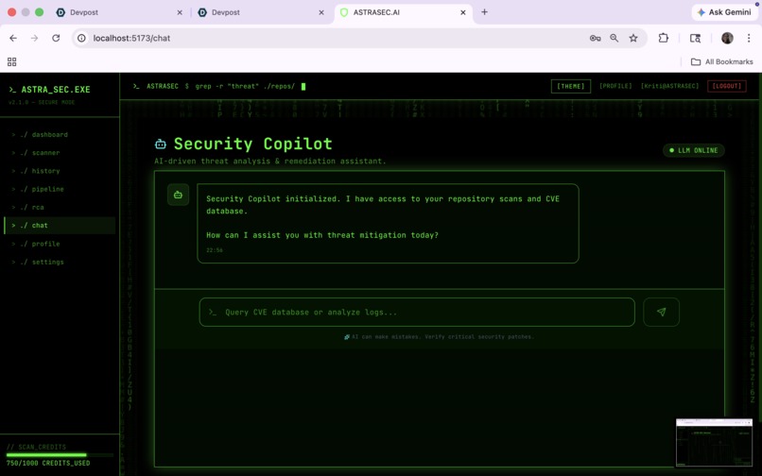Image resolution: width=762 pixels, height=476 pixels.
Task: Open ./ scanner in sidebar
Action: click(x=60, y=152)
